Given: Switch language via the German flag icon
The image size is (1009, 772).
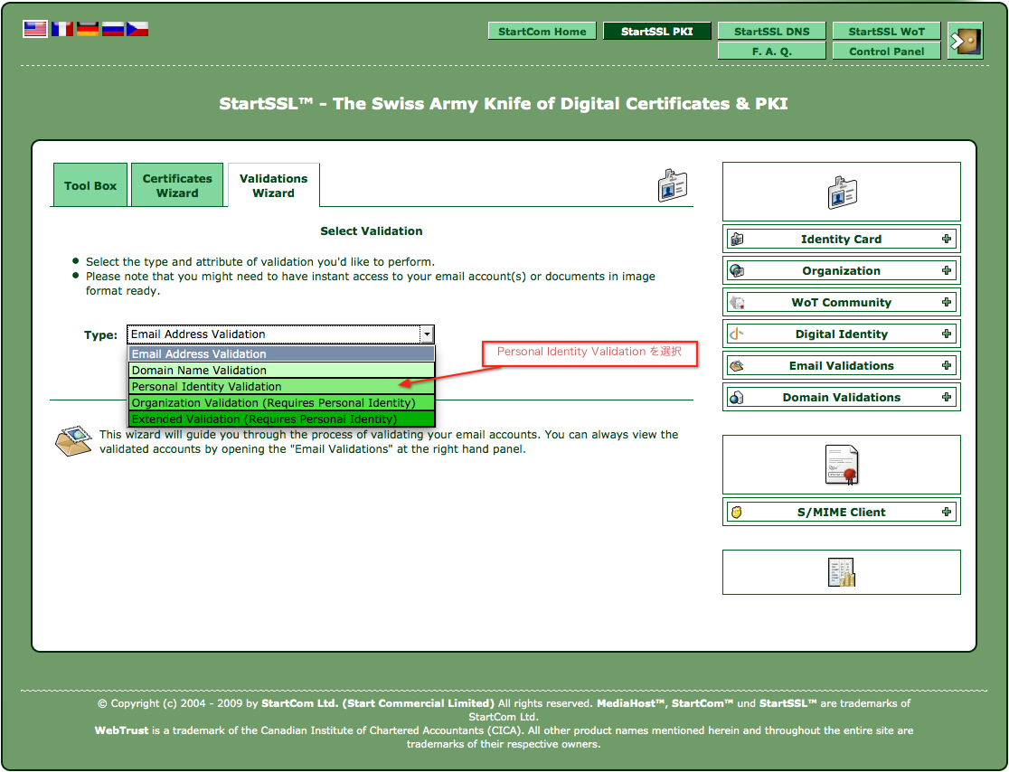Looking at the screenshot, I should (x=88, y=29).
